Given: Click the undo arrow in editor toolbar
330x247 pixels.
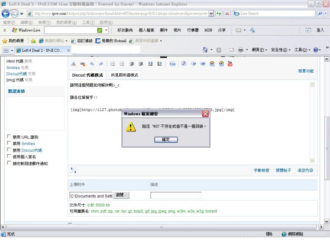Looking at the screenshot, I should pyautogui.click(x=92, y=64).
